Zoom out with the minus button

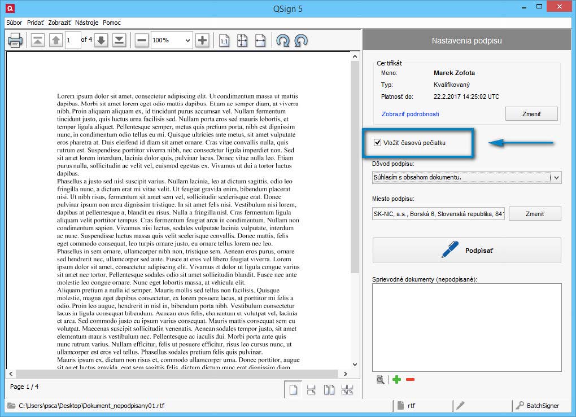point(142,40)
